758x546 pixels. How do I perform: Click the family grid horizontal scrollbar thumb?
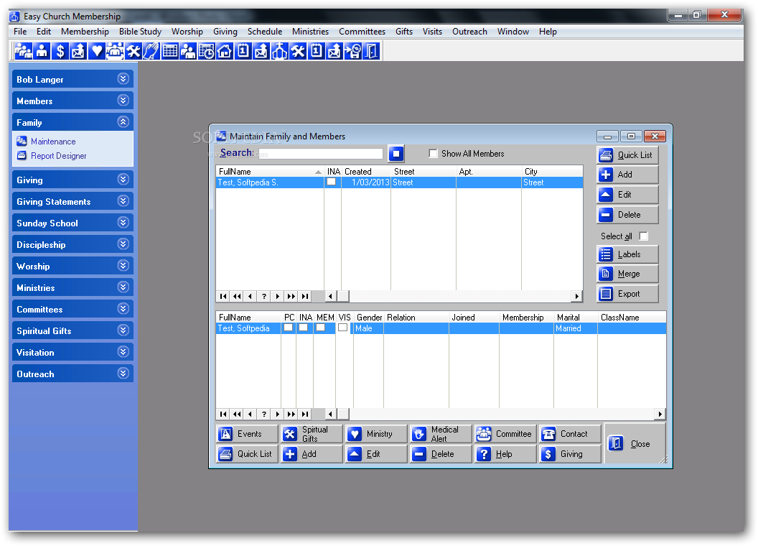342,296
